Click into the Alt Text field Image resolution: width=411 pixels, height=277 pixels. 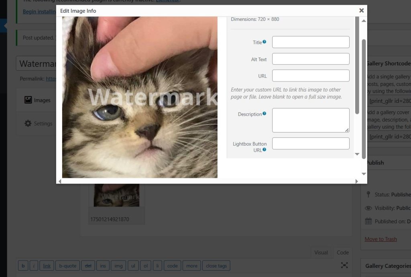coord(311,59)
